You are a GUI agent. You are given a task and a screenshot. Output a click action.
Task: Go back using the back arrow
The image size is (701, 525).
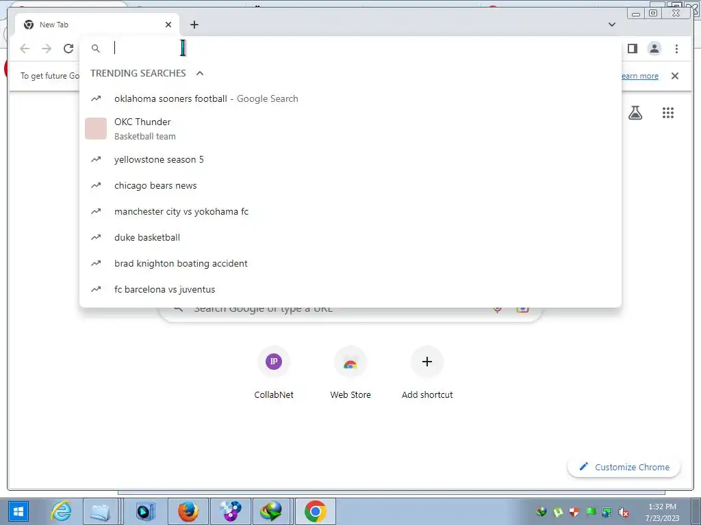coord(25,49)
